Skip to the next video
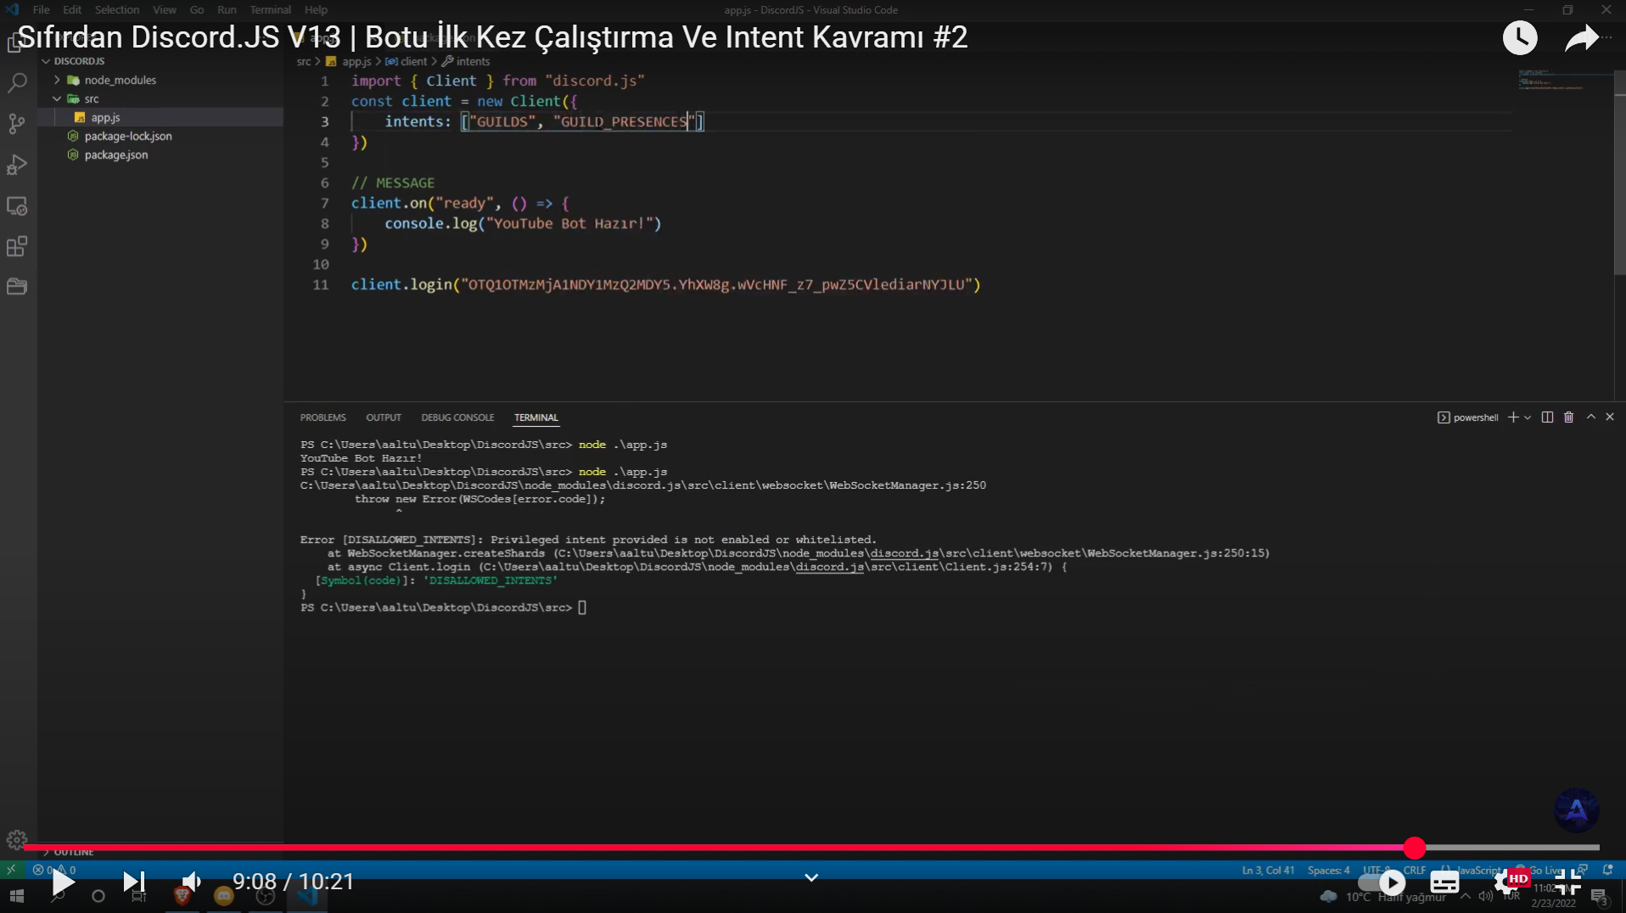The image size is (1626, 913). [x=134, y=882]
